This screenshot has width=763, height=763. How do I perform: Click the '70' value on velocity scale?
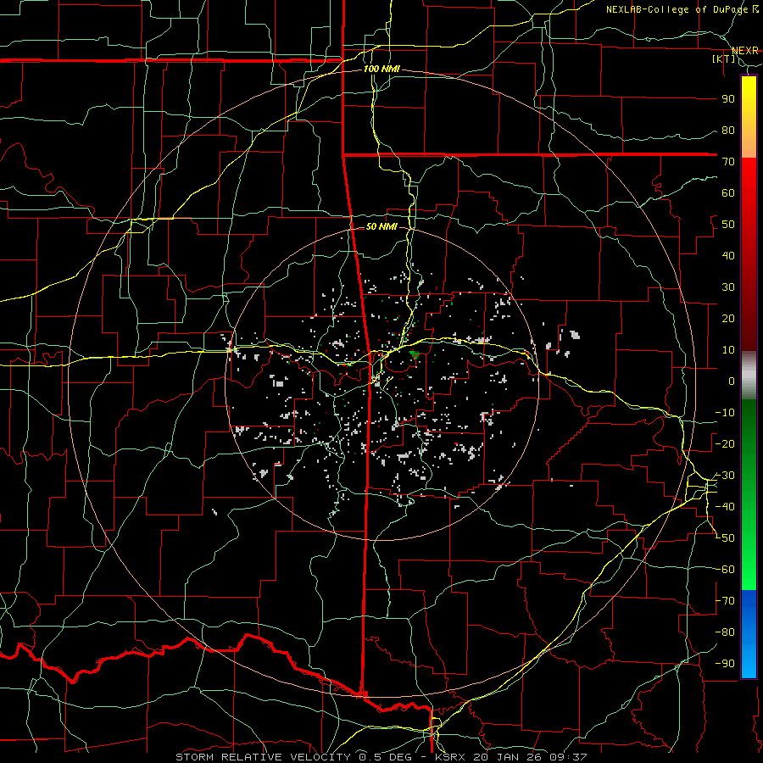728,162
